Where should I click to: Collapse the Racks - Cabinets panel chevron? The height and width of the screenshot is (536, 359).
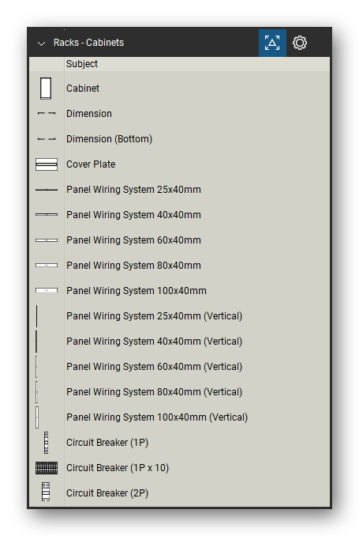click(41, 43)
